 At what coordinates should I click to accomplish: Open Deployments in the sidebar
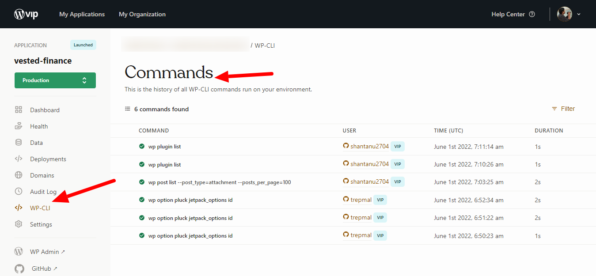48,159
